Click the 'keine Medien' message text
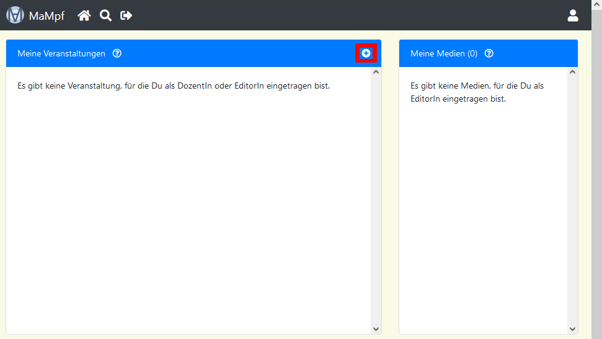 pos(477,92)
